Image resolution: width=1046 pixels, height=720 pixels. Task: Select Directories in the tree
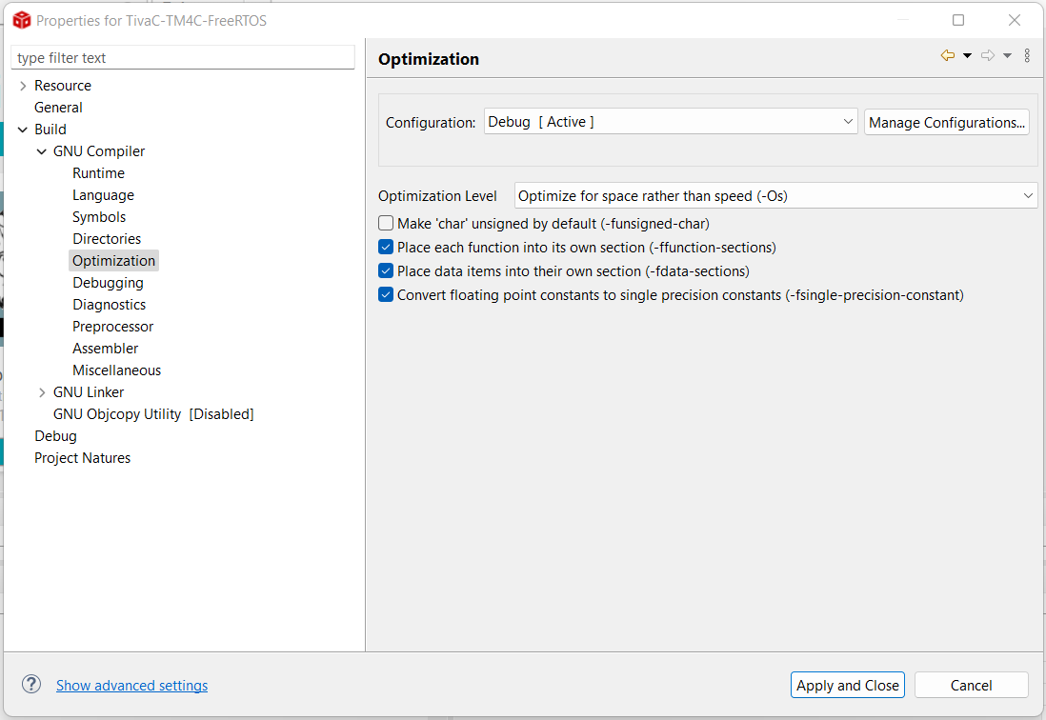(x=107, y=239)
